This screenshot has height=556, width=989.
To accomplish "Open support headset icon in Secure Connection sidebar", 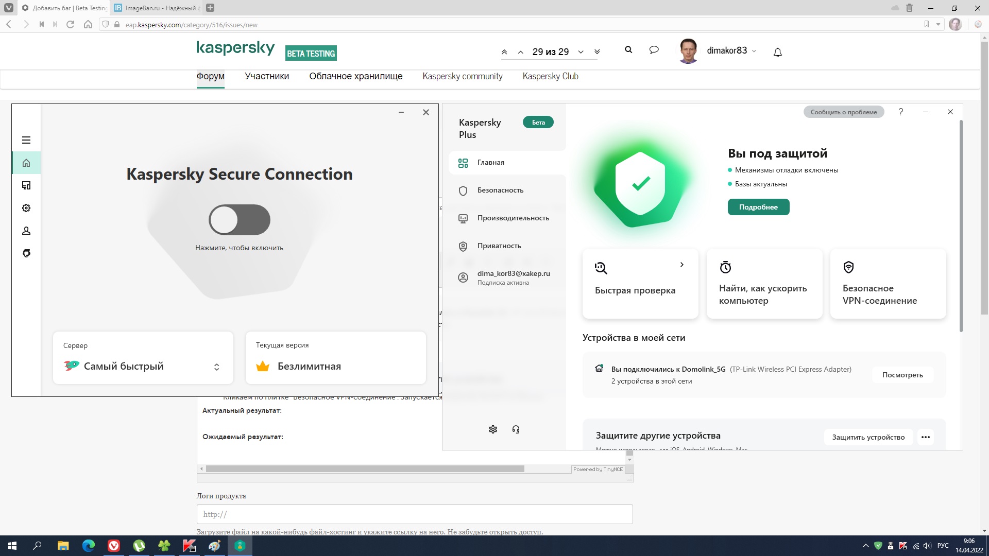I will pyautogui.click(x=26, y=253).
